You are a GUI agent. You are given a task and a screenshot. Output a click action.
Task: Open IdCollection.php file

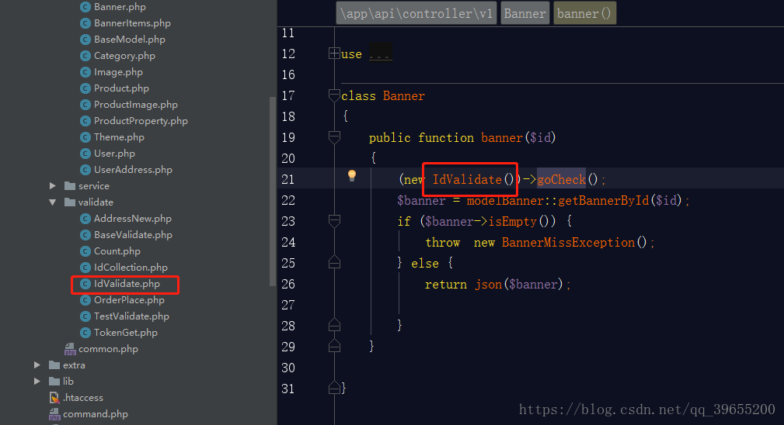[131, 268]
